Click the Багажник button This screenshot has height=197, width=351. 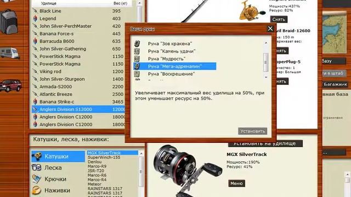(335, 84)
